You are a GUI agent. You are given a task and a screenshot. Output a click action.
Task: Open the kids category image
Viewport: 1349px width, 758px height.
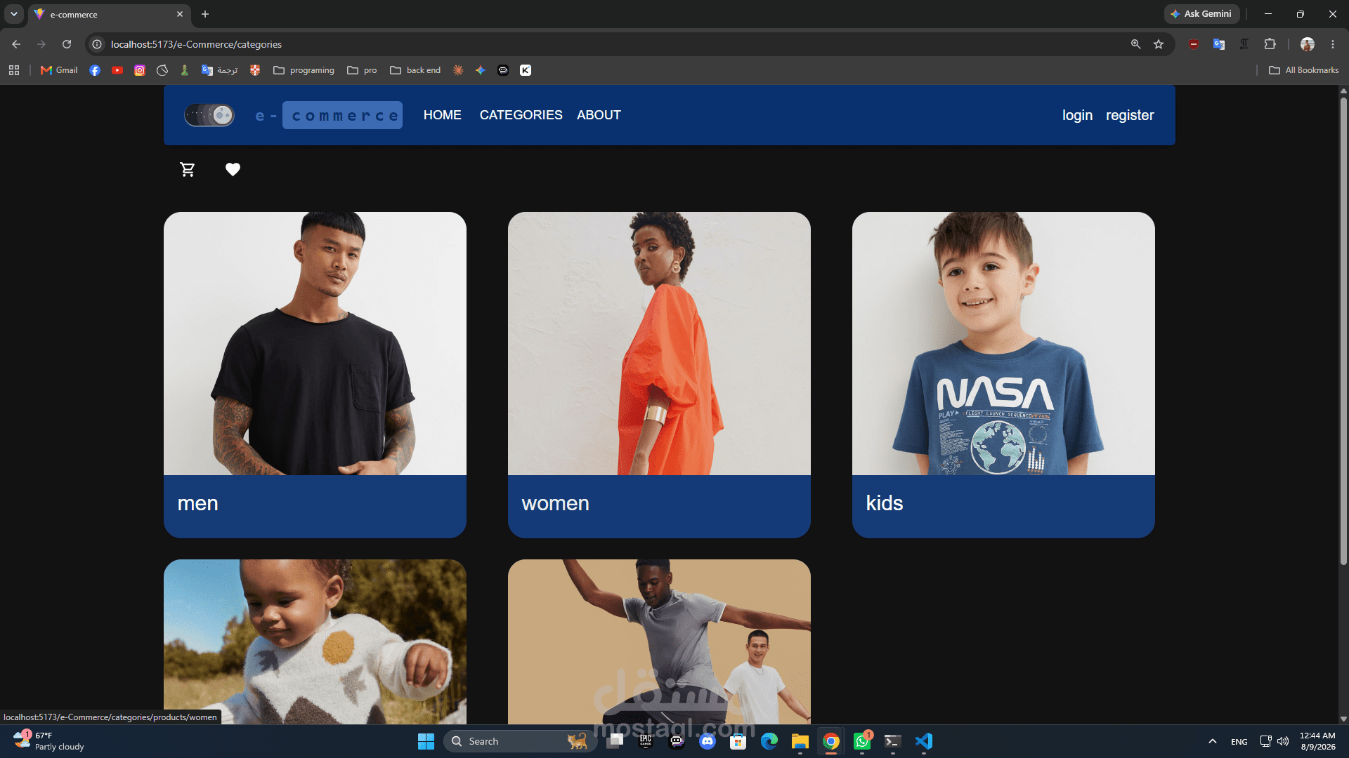[x=1003, y=344]
